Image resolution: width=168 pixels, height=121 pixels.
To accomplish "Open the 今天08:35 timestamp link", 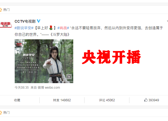I will click(22, 88).
